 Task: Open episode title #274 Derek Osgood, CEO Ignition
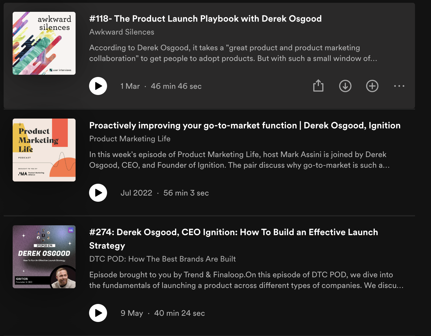coord(233,239)
